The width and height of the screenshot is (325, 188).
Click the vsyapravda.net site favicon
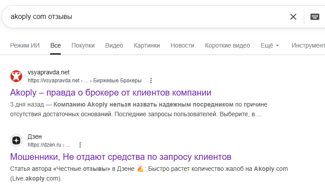click(x=16, y=76)
